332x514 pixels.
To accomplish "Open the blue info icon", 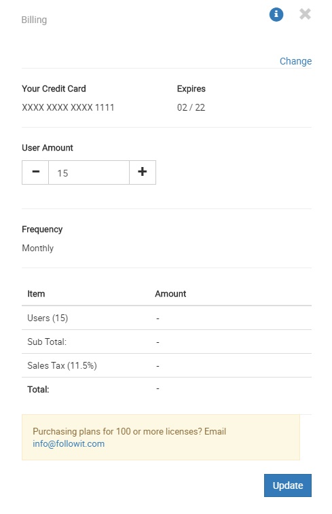I will 276,14.
